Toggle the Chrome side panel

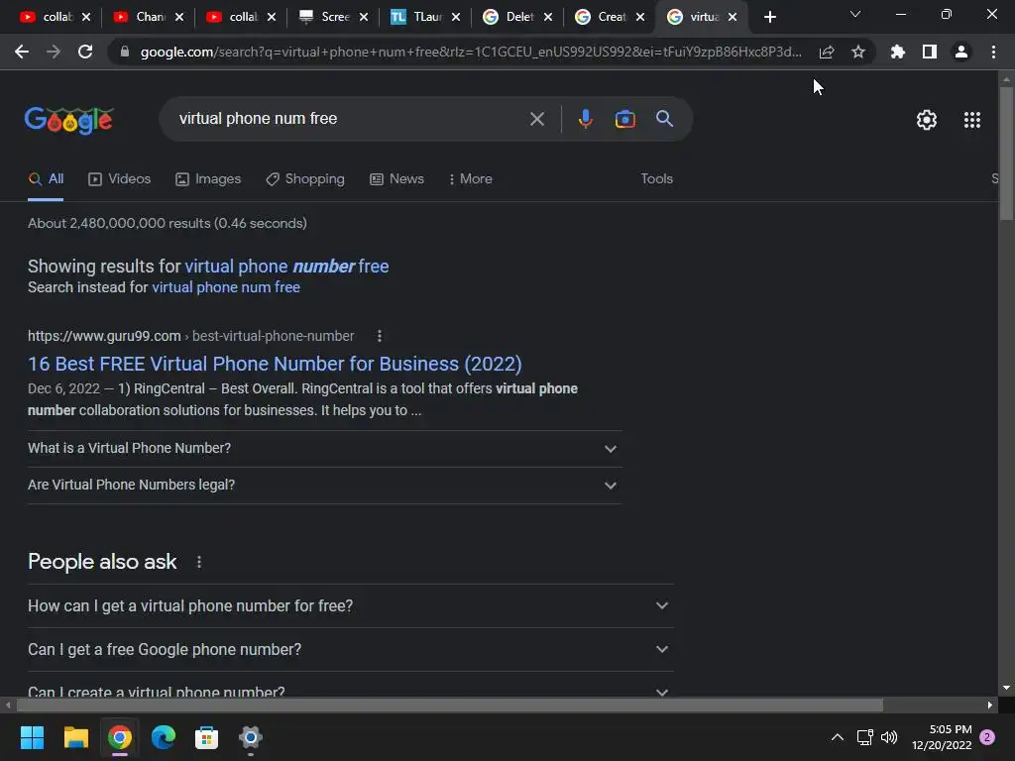[x=930, y=52]
